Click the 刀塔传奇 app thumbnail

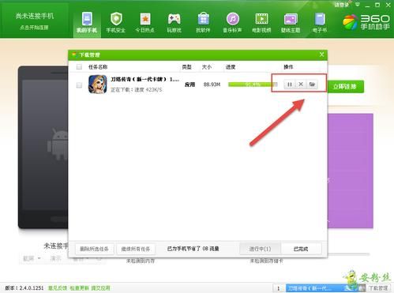tap(98, 85)
